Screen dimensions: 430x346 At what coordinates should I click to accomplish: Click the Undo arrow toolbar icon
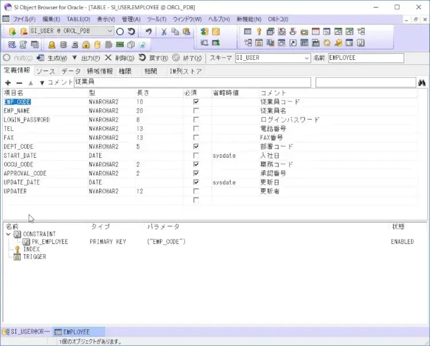[148, 31]
